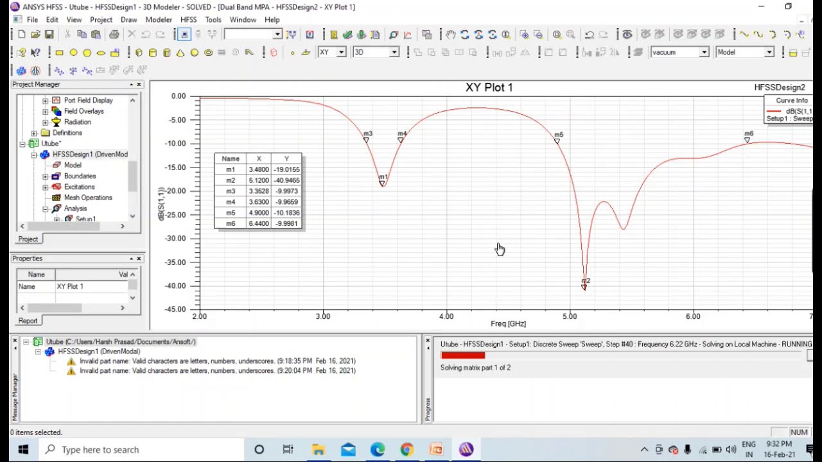The height and width of the screenshot is (462, 822).
Task: Expand the Definitions tree node
Action: pyautogui.click(x=34, y=133)
